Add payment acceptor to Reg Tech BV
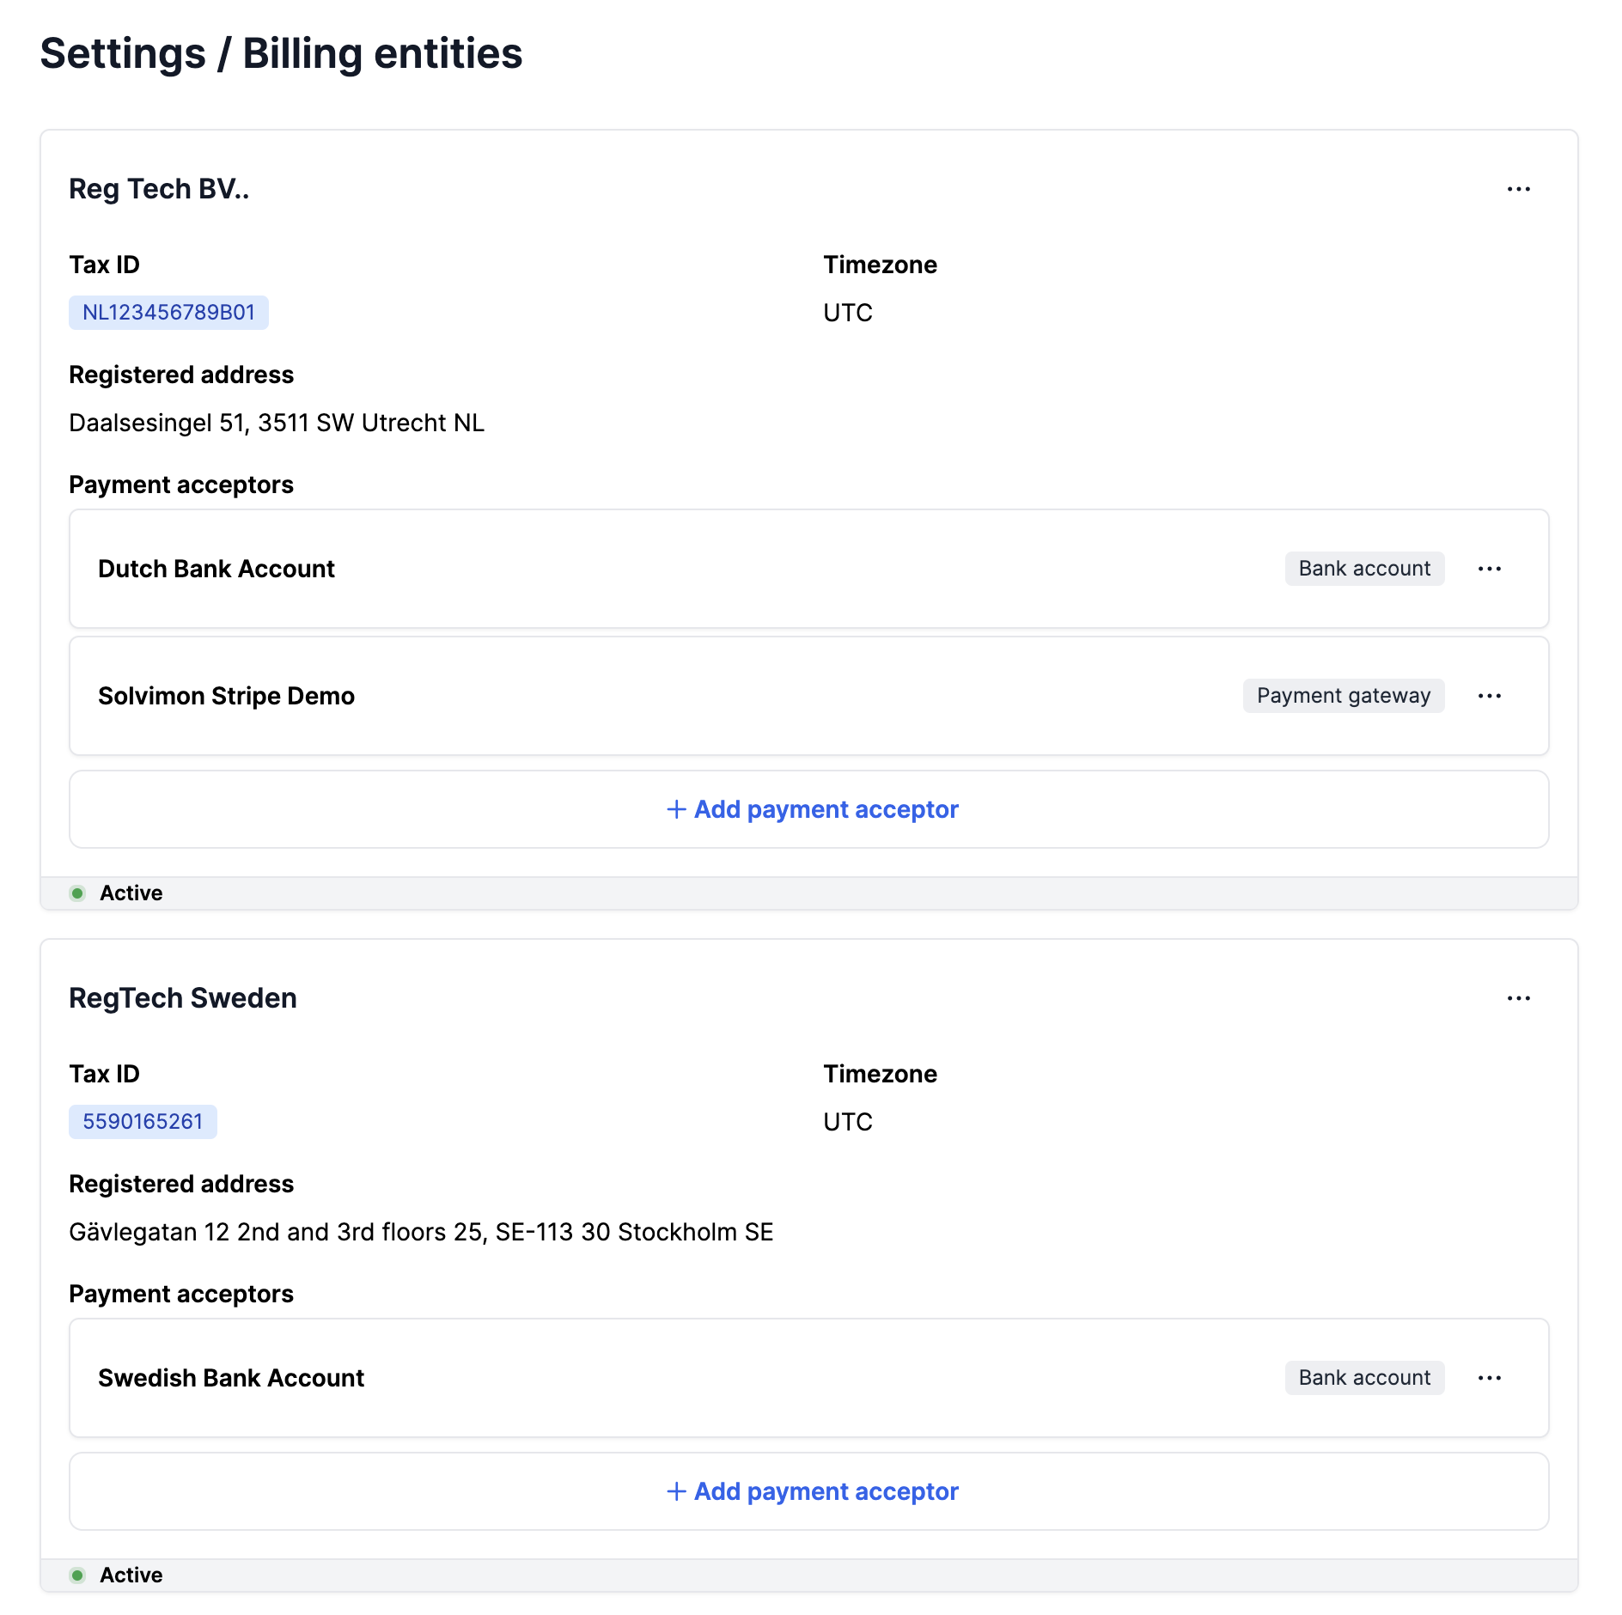This screenshot has width=1622, height=1615. pyautogui.click(x=826, y=809)
